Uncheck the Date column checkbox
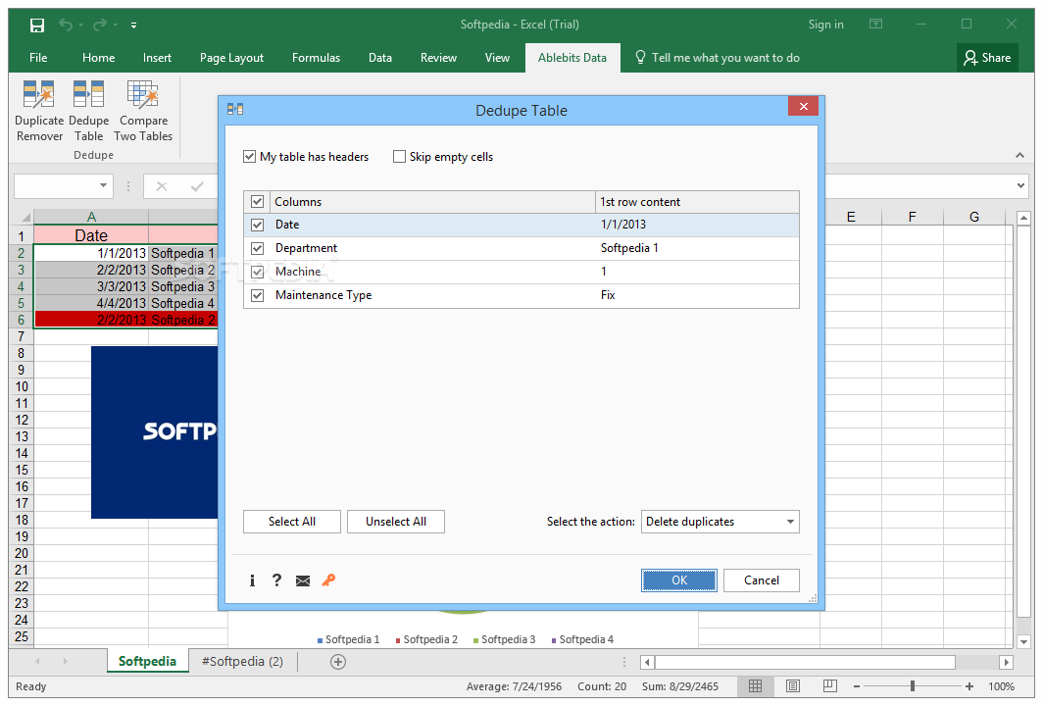The height and width of the screenshot is (706, 1043). (x=258, y=225)
